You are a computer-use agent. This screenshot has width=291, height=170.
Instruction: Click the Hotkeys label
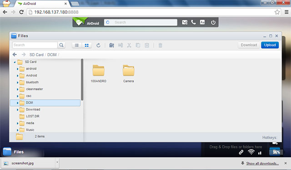pos(270,137)
